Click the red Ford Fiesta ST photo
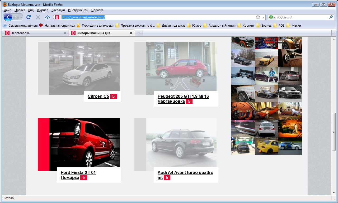 click(x=84, y=143)
